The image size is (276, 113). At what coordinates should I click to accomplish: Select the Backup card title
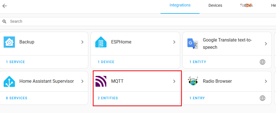27,42
